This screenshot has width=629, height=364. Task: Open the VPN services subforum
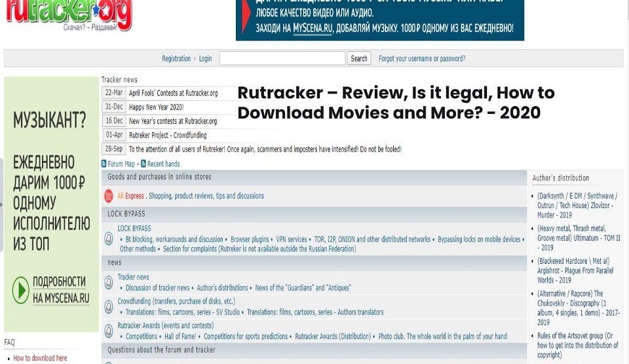[x=291, y=240]
